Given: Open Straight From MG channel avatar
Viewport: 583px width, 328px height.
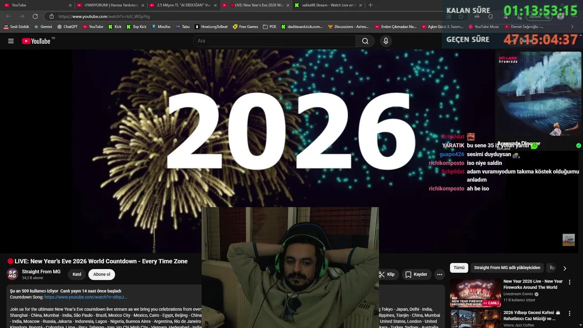Looking at the screenshot, I should click(x=12, y=274).
